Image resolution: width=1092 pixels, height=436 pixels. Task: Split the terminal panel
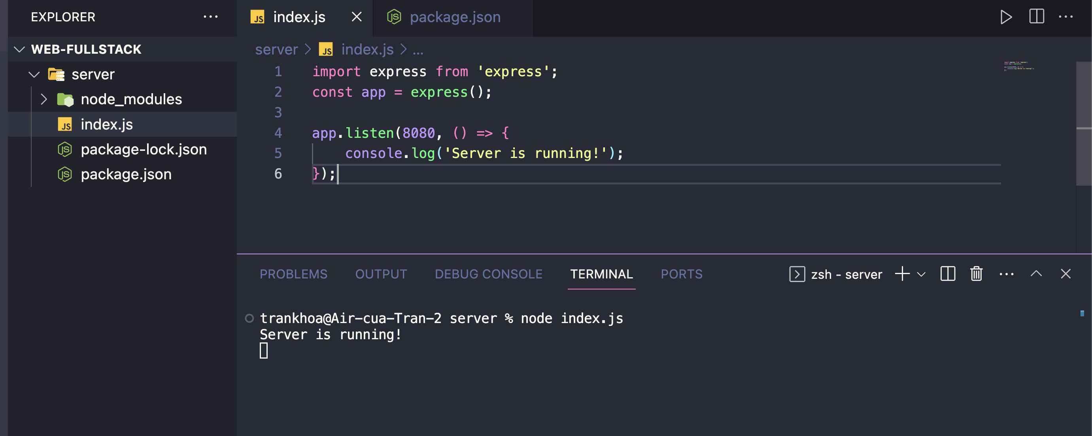[x=947, y=274]
